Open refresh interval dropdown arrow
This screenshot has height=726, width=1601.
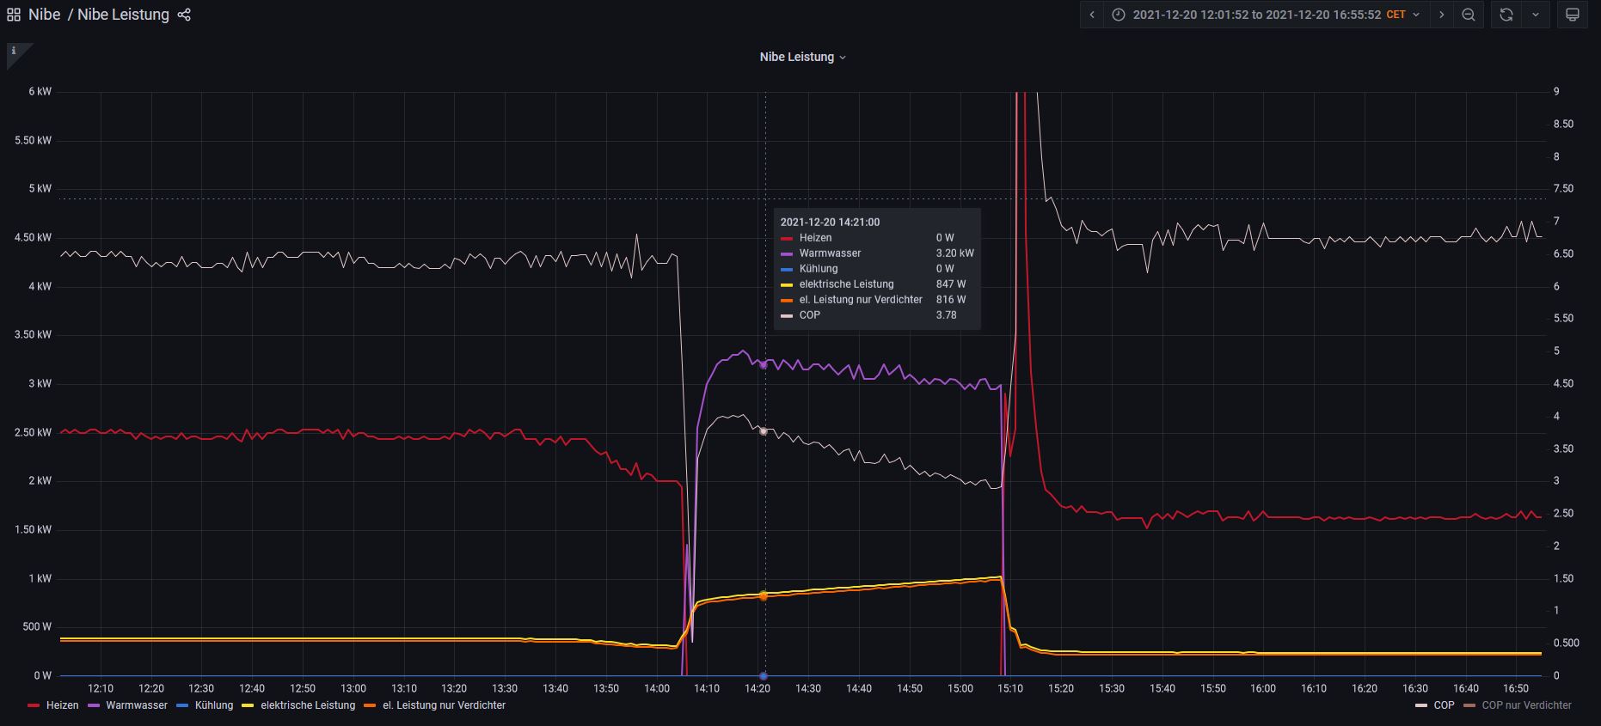point(1536,15)
